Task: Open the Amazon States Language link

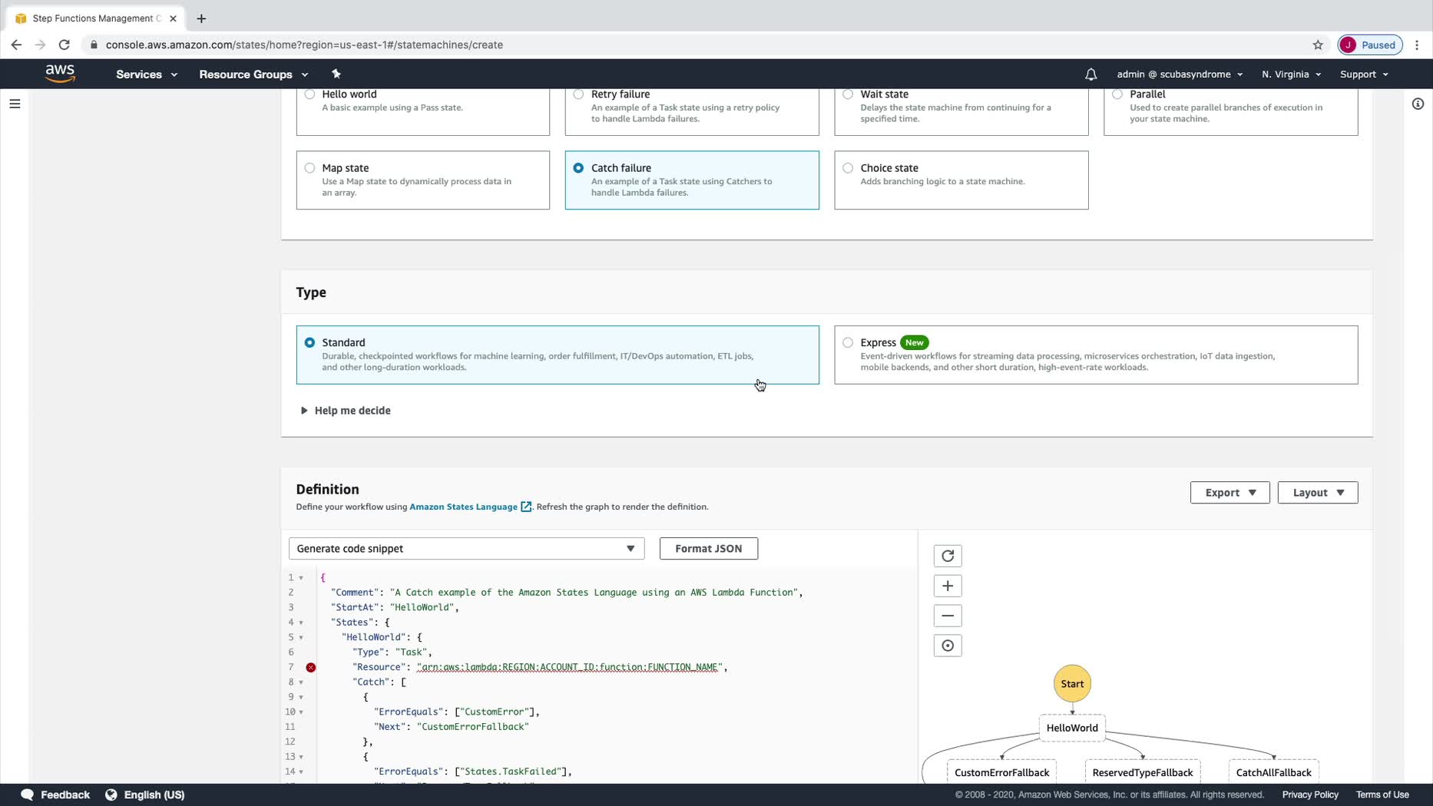Action: (x=463, y=507)
